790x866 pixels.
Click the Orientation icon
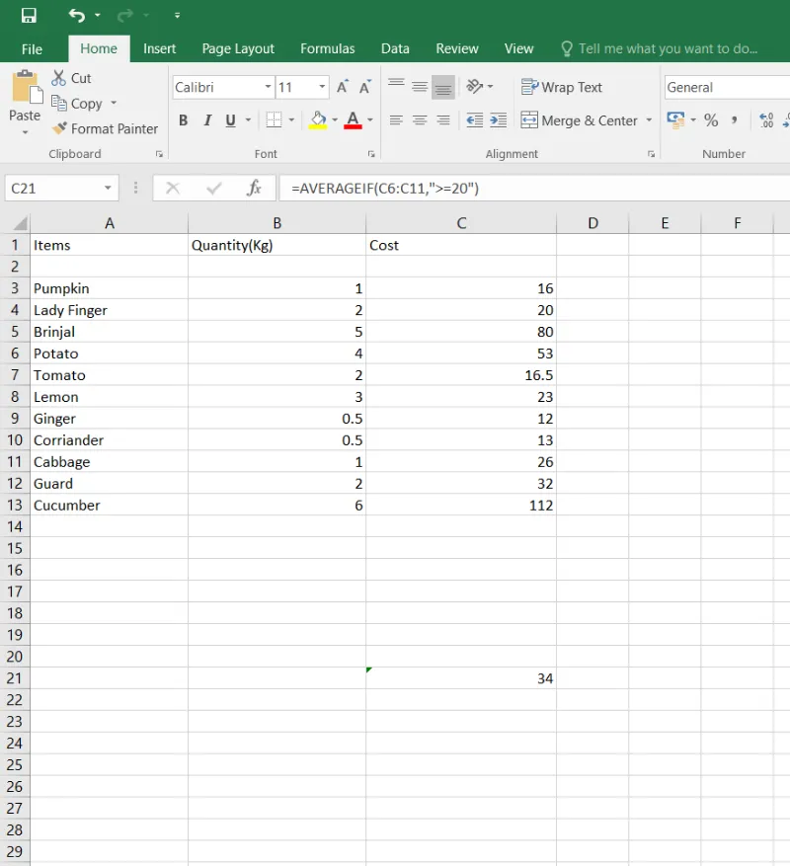point(475,87)
